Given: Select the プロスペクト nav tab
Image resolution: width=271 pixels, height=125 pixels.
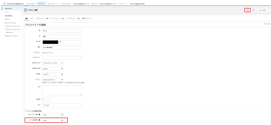Looking at the screenshot, I should point(42,4).
